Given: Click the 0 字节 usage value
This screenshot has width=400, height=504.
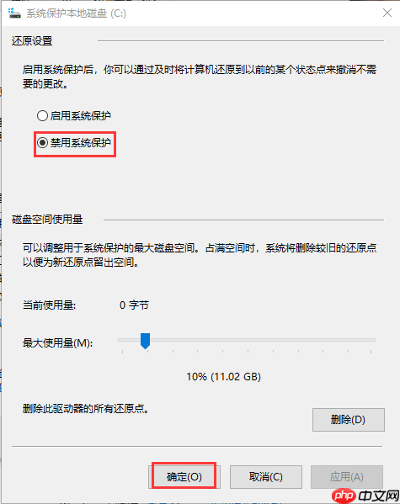Looking at the screenshot, I should coord(134,305).
